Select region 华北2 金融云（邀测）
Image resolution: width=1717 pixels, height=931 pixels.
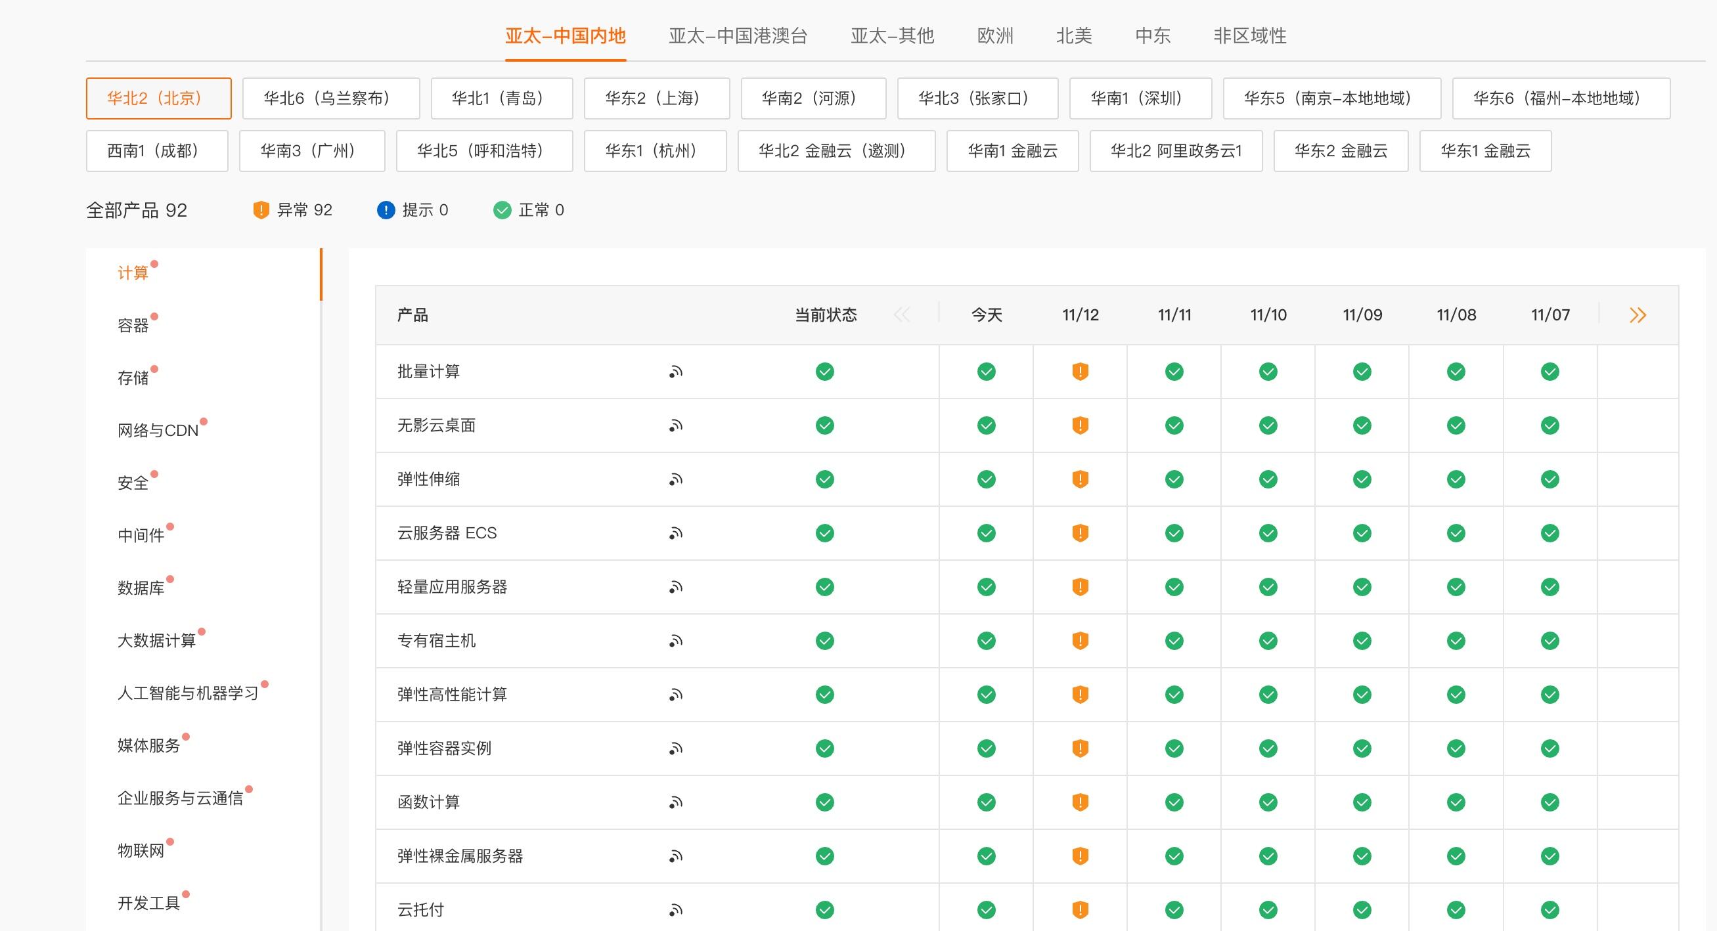[837, 151]
